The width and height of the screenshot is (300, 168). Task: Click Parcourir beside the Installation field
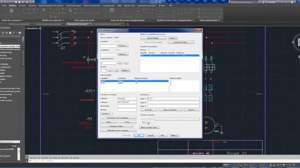(x=123, y=46)
